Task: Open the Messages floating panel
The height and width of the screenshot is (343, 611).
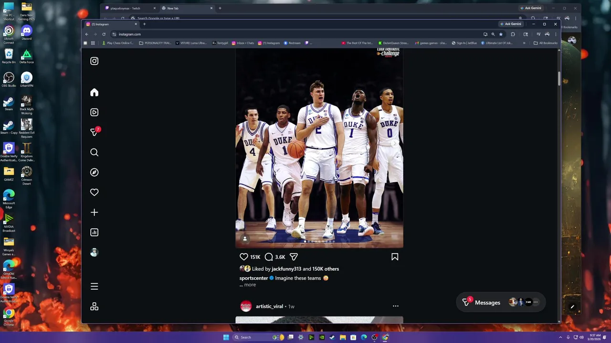Action: tap(500, 303)
